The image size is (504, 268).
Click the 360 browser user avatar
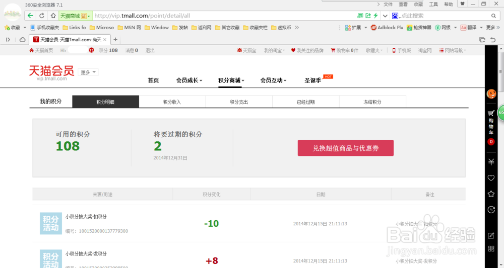pos(13,13)
